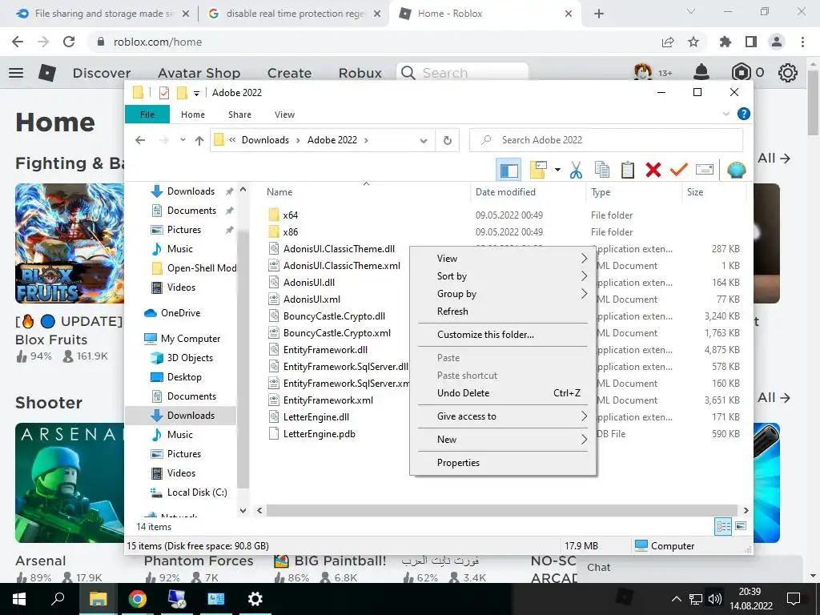Open Open-Shell Mod folder in quick access
This screenshot has height=615, width=820.
(x=194, y=268)
